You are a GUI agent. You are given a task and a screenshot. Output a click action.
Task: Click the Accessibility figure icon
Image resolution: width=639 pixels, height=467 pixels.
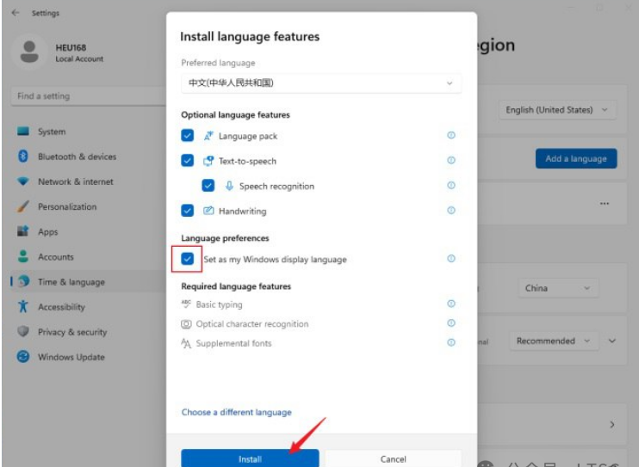pyautogui.click(x=22, y=306)
